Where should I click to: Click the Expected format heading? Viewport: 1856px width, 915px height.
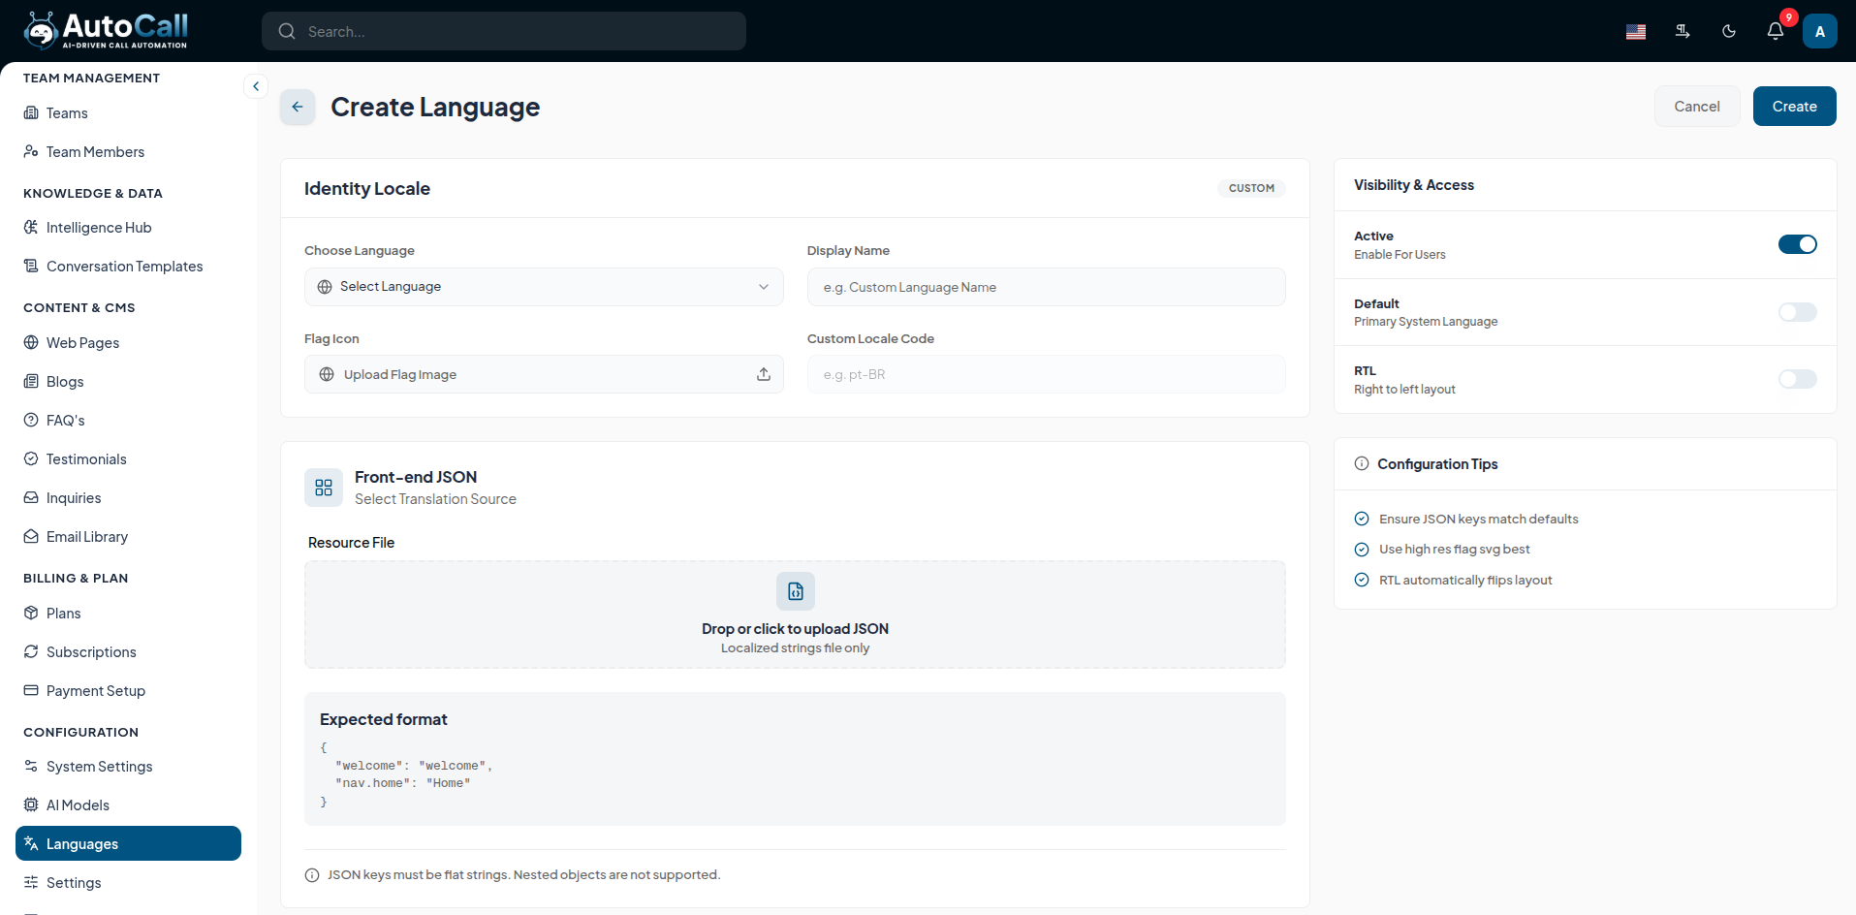[x=383, y=719]
